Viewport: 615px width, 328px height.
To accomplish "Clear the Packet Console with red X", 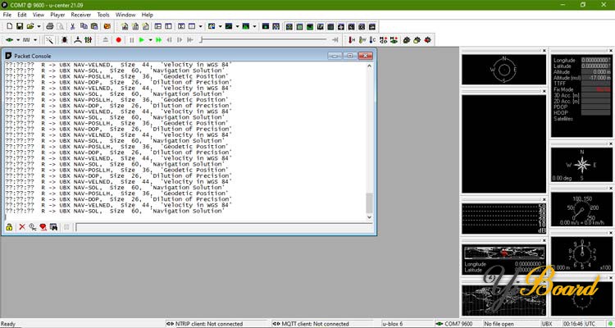I will pyautogui.click(x=20, y=227).
